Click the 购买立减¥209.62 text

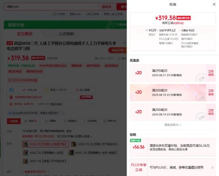pyautogui.click(x=173, y=23)
